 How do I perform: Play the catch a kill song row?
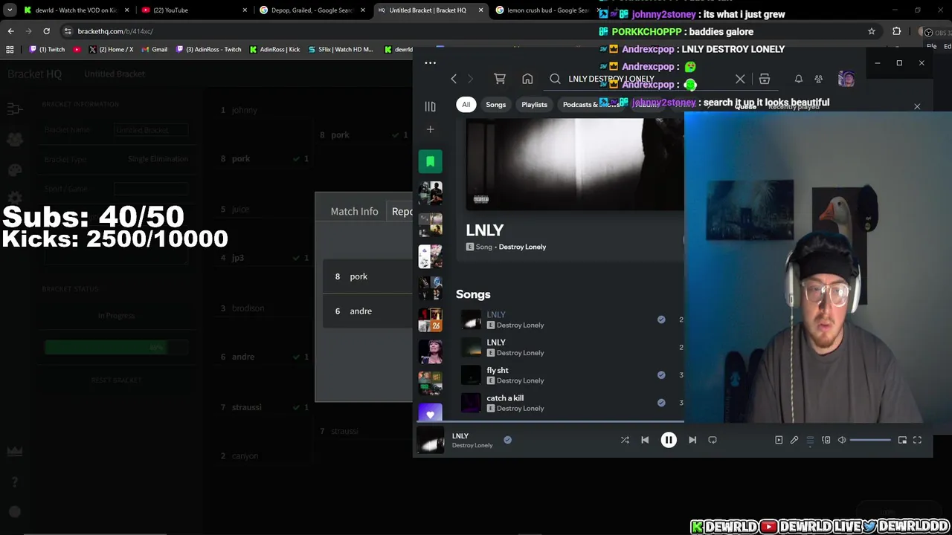pyautogui.click(x=569, y=403)
